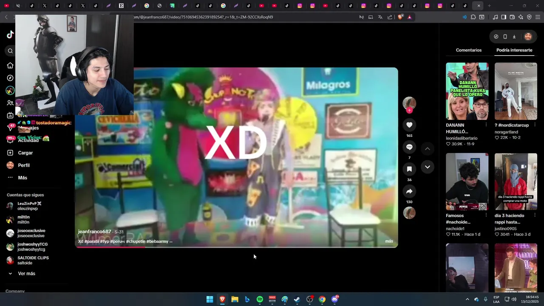Open the Brave wallet icon

pos(512,17)
